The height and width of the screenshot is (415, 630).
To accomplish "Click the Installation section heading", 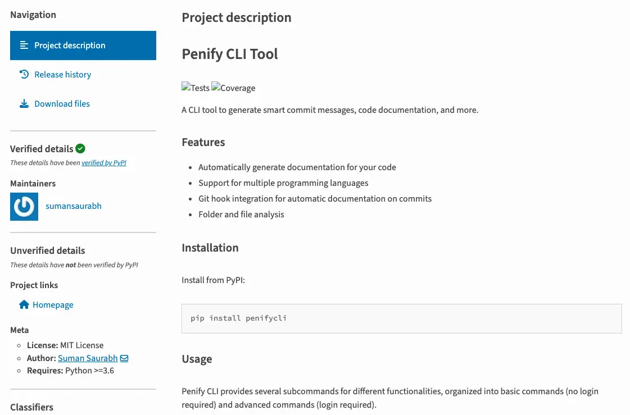I will pos(210,248).
